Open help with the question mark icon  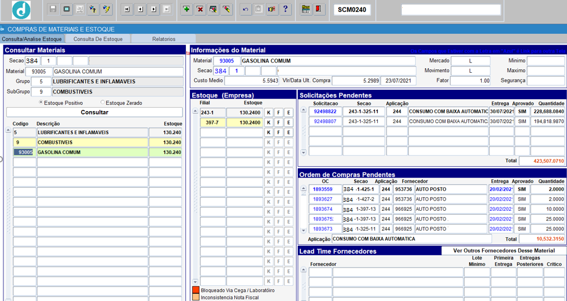(x=286, y=10)
